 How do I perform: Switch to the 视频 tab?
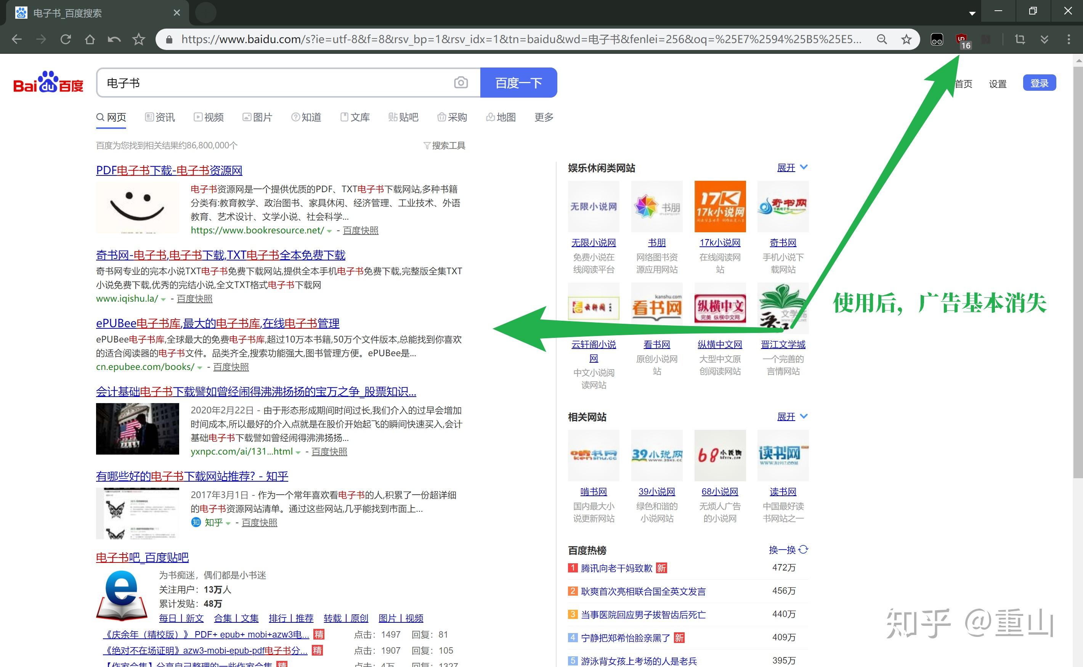click(209, 117)
